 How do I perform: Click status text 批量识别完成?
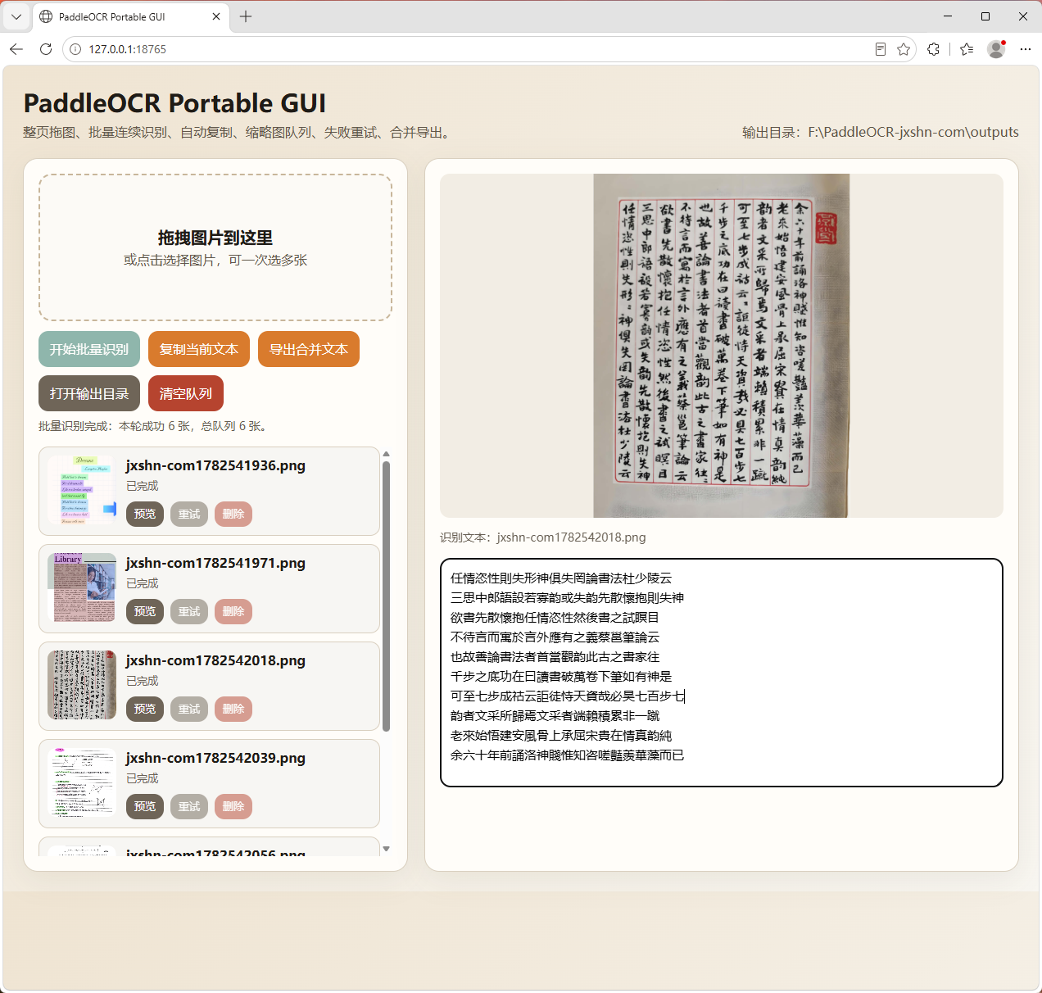155,426
